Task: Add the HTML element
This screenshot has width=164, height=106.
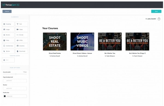Action: 22,40
